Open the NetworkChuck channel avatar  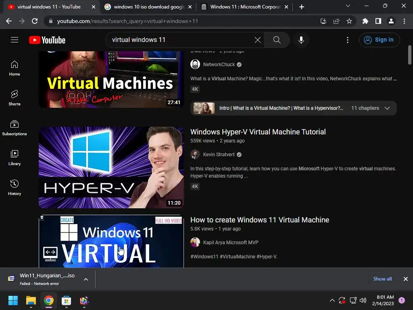click(x=195, y=64)
